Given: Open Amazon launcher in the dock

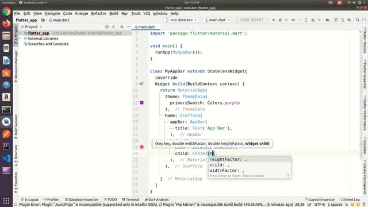Looking at the screenshot, I should click(6, 97).
